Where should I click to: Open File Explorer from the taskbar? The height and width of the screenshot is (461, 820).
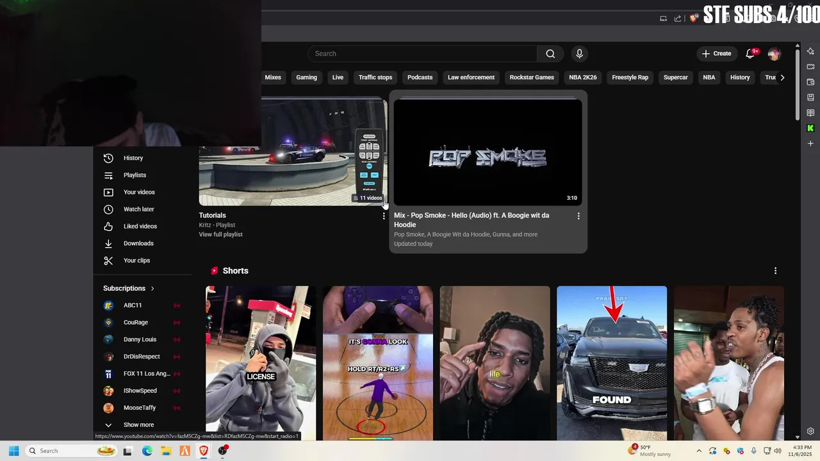tap(166, 451)
